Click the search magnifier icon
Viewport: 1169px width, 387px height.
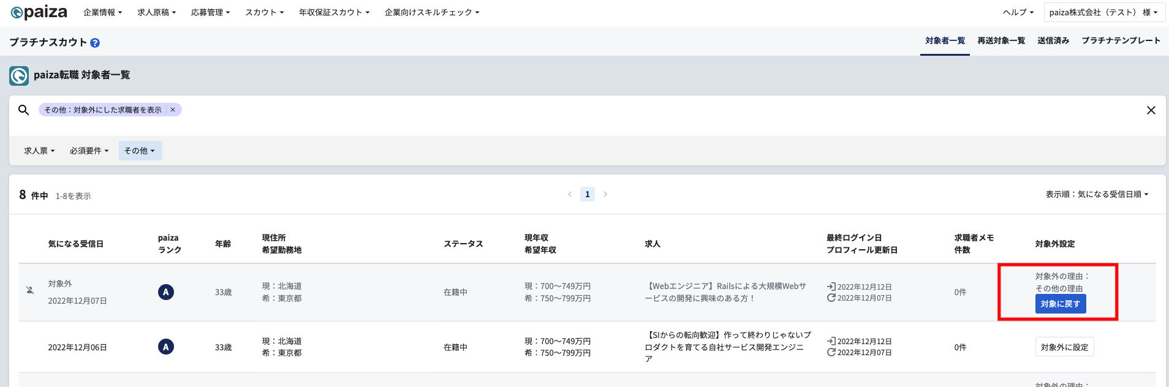pos(23,110)
